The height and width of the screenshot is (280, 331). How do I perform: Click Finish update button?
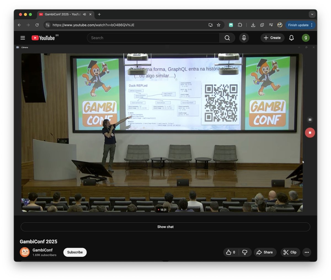coord(298,25)
